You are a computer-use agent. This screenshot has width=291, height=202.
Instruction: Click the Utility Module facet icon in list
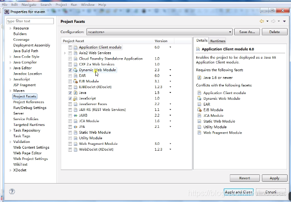(x=75, y=138)
